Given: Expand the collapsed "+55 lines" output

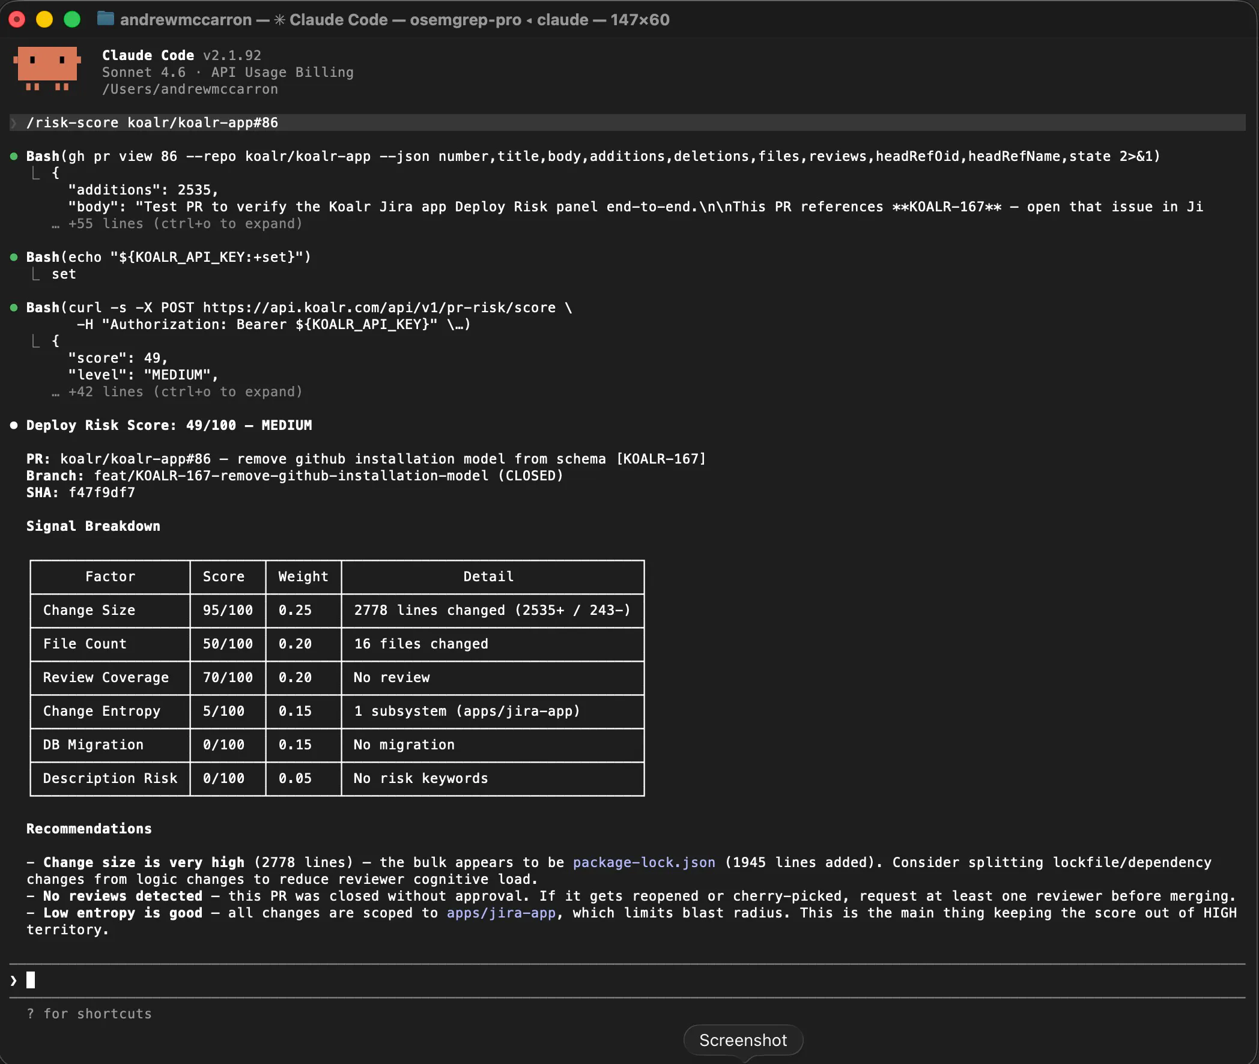Looking at the screenshot, I should tap(177, 224).
